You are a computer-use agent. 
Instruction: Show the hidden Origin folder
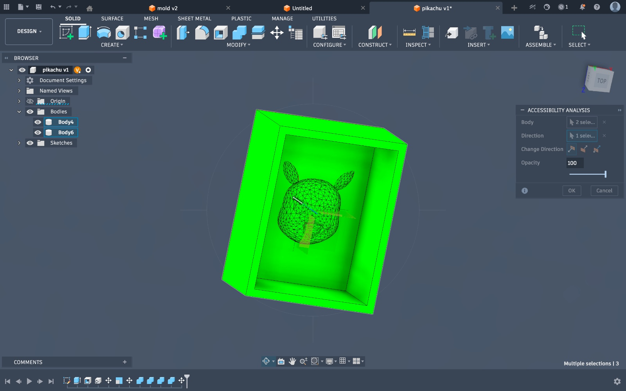coord(30,101)
